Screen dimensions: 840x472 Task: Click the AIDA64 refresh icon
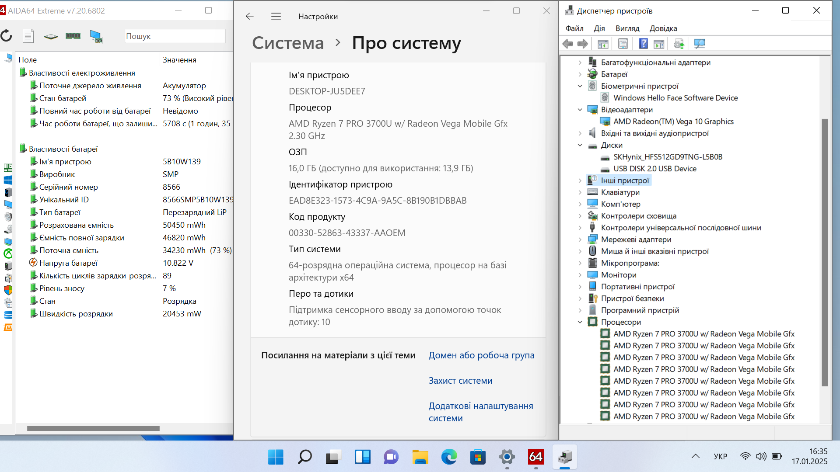point(6,36)
